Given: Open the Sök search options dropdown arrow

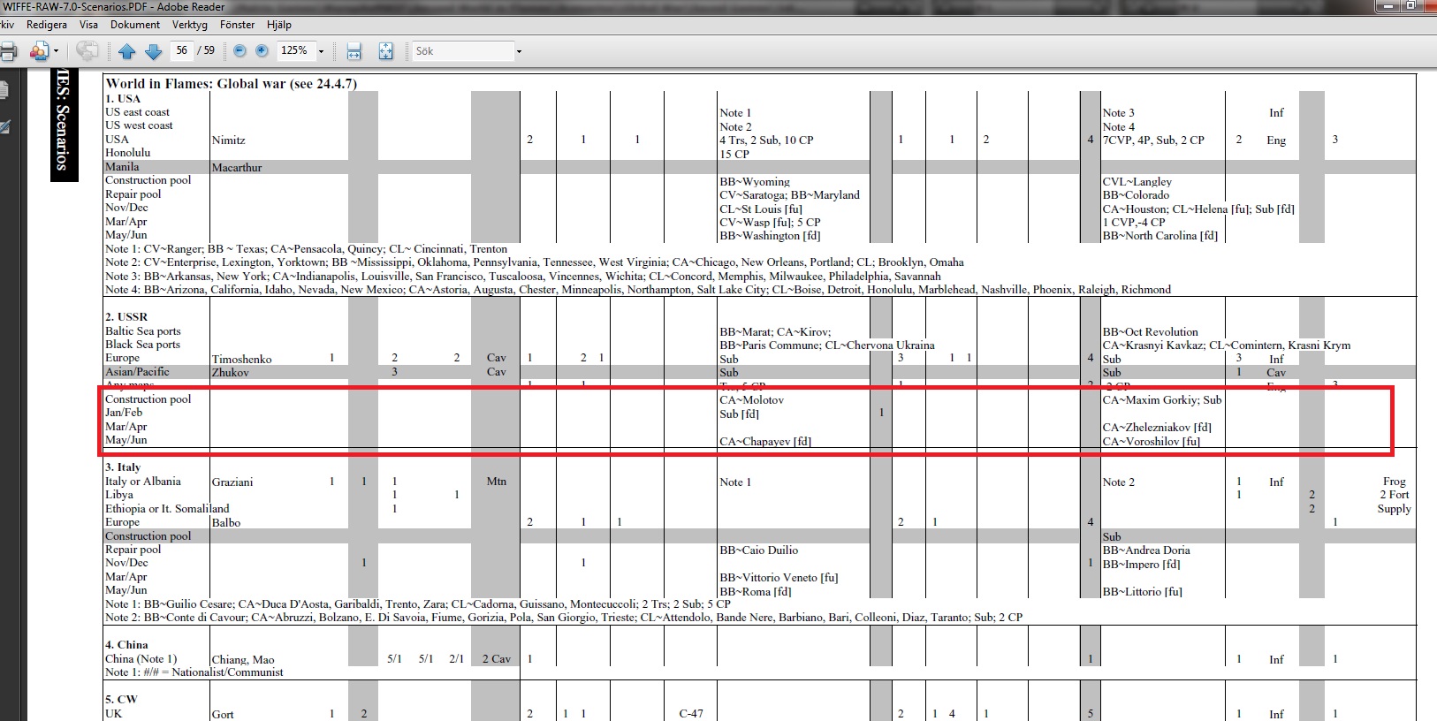Looking at the screenshot, I should (519, 51).
